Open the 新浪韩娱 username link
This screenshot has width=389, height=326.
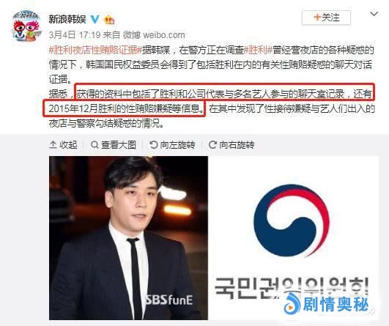(67, 19)
